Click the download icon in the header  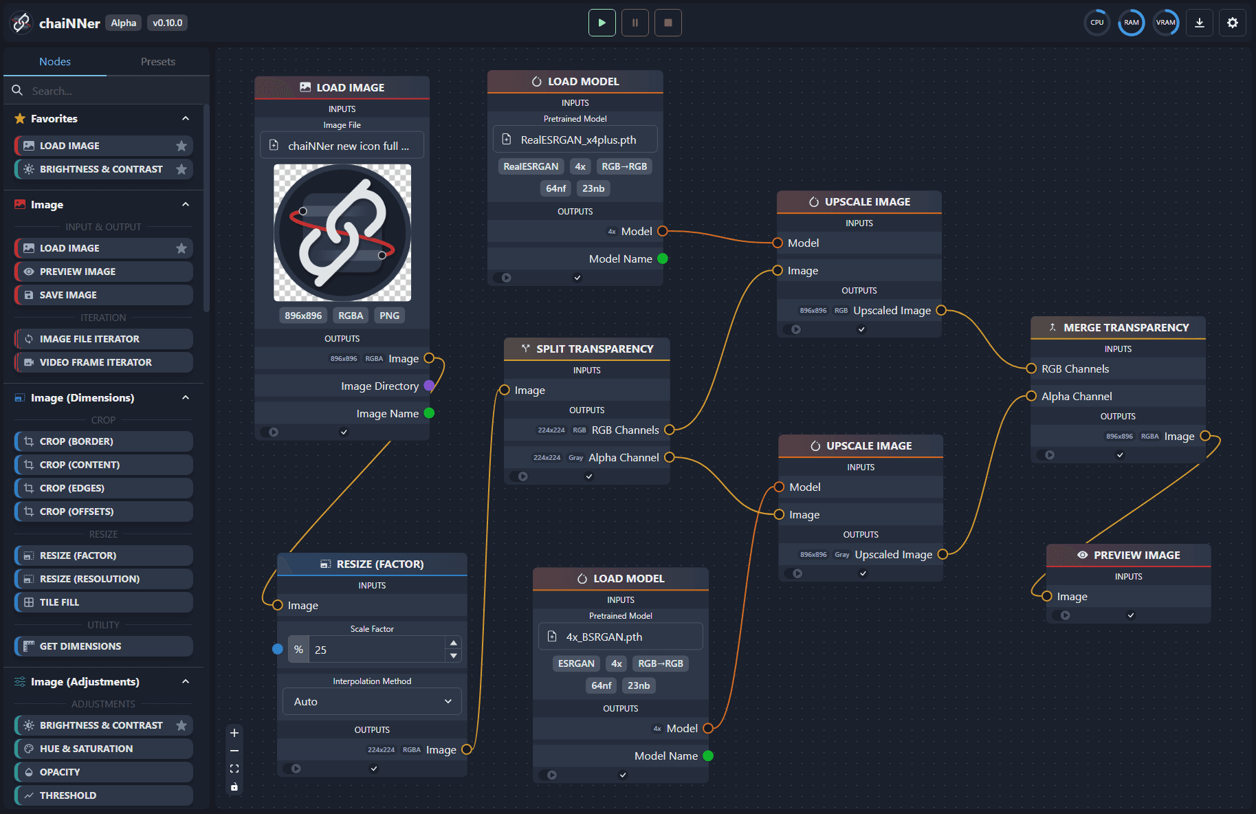(1199, 23)
